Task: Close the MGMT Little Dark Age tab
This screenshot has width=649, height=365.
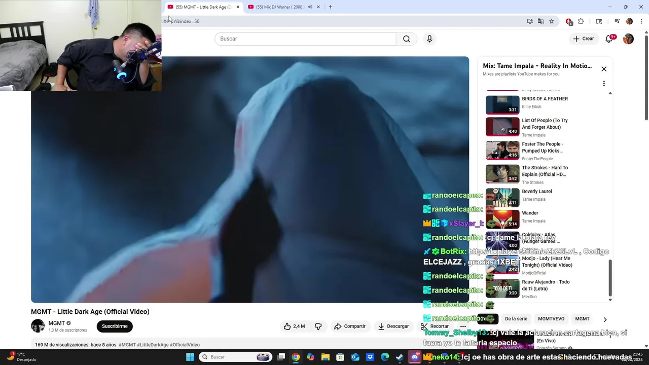Action: [x=238, y=7]
